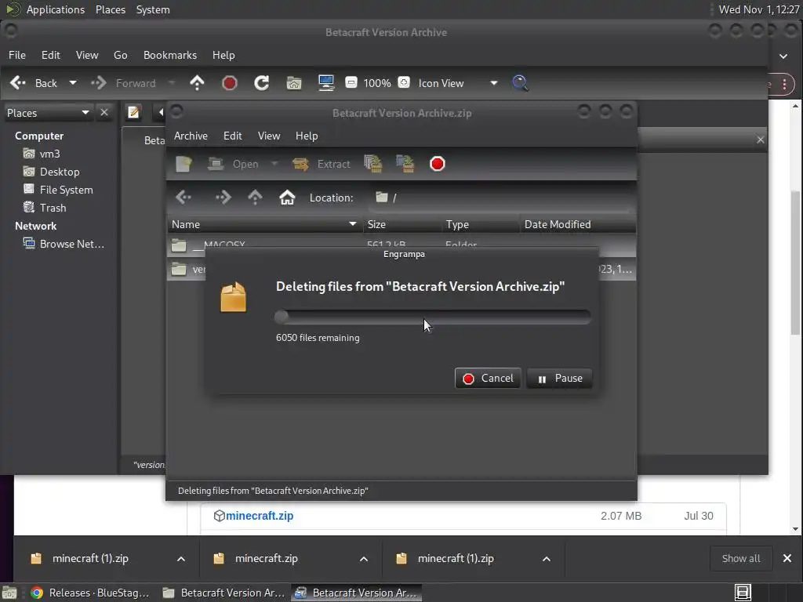Open Engrampa's Edit menu

coord(232,136)
